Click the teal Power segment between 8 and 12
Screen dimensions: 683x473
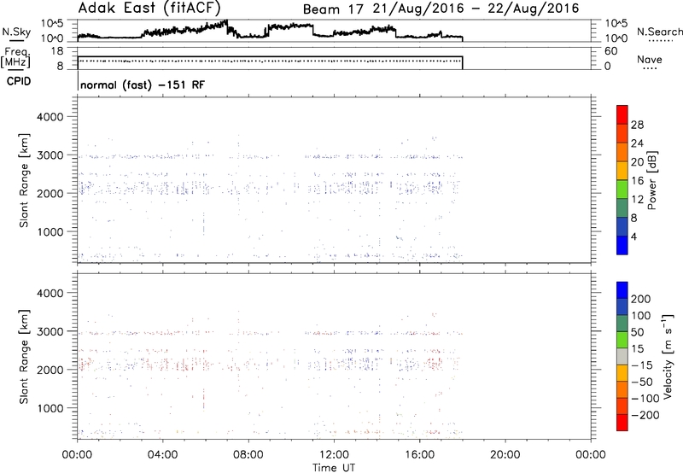click(x=622, y=208)
